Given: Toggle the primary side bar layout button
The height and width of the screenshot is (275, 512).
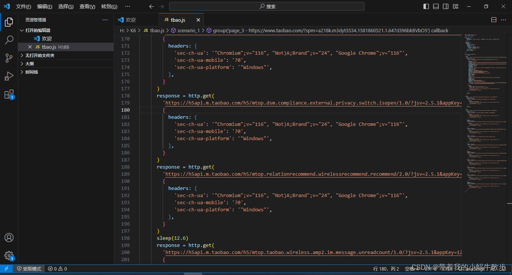Looking at the screenshot, I should click(x=426, y=6).
